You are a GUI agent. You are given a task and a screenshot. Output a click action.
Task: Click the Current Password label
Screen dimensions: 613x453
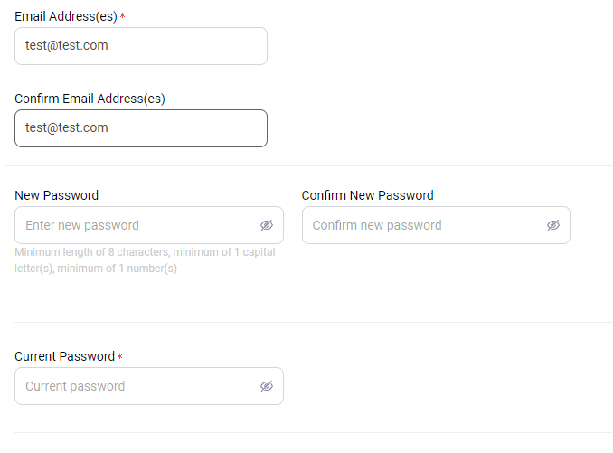click(x=64, y=356)
